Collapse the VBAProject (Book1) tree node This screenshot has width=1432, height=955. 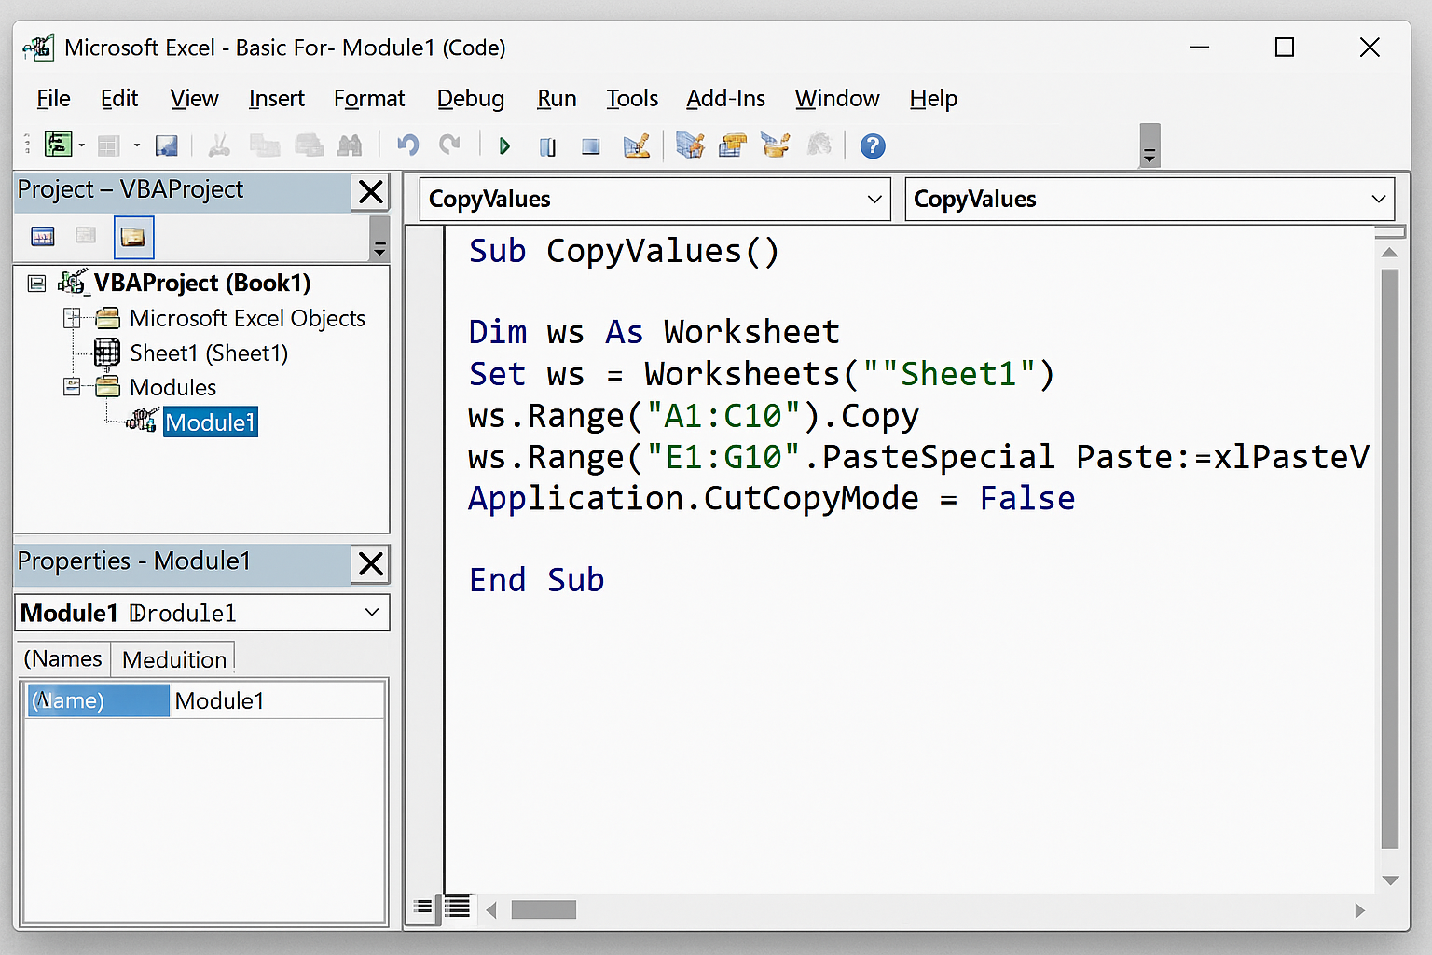click(x=36, y=284)
